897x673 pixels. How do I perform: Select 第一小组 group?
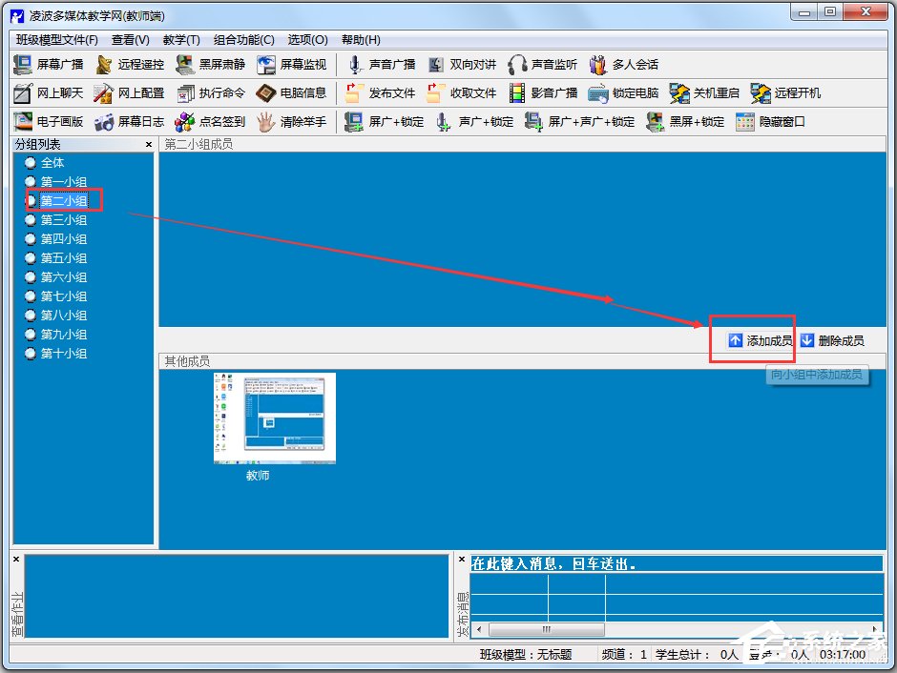(64, 182)
